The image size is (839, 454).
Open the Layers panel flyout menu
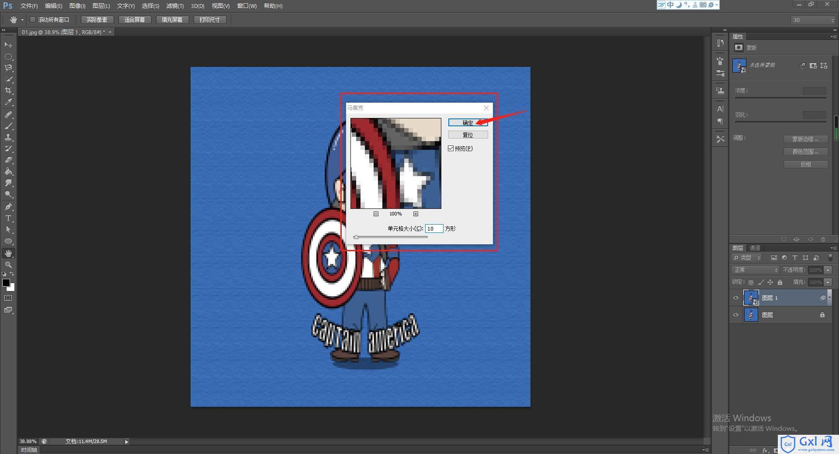833,248
